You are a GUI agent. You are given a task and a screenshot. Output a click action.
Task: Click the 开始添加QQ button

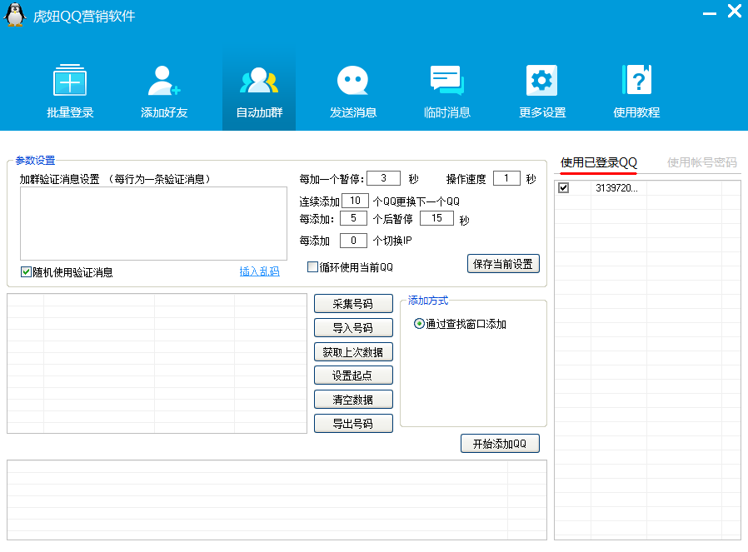[x=500, y=443]
